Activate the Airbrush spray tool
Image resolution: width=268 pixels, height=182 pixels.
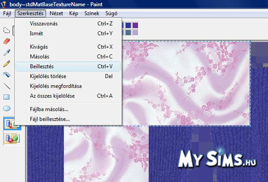pyautogui.click(x=7, y=74)
